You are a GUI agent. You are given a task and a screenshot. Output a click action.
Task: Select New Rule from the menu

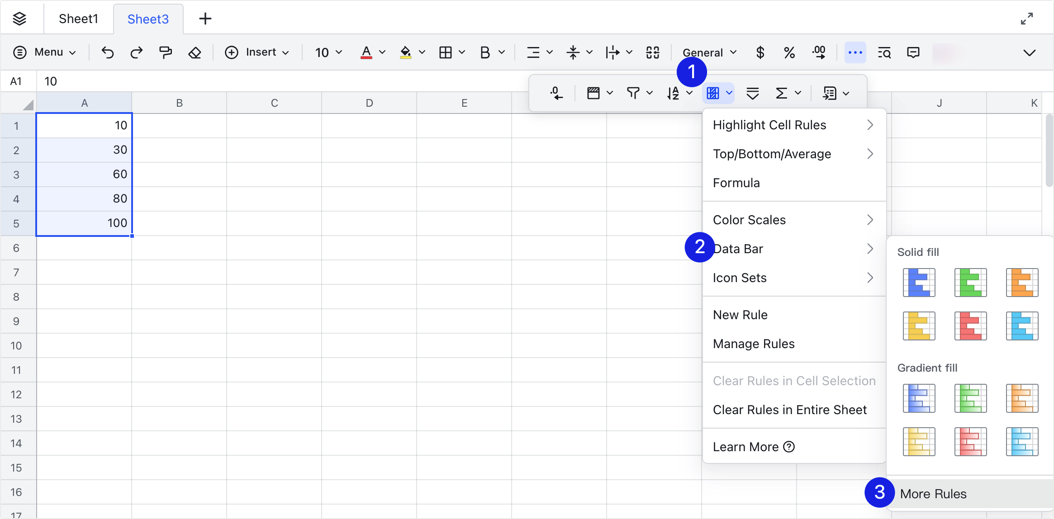tap(740, 315)
